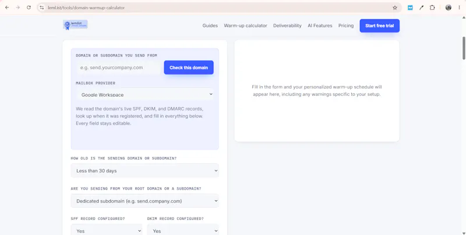This screenshot has width=466, height=235.
Task: Click 'Fill in the form' placeholder text
Action: point(317,91)
